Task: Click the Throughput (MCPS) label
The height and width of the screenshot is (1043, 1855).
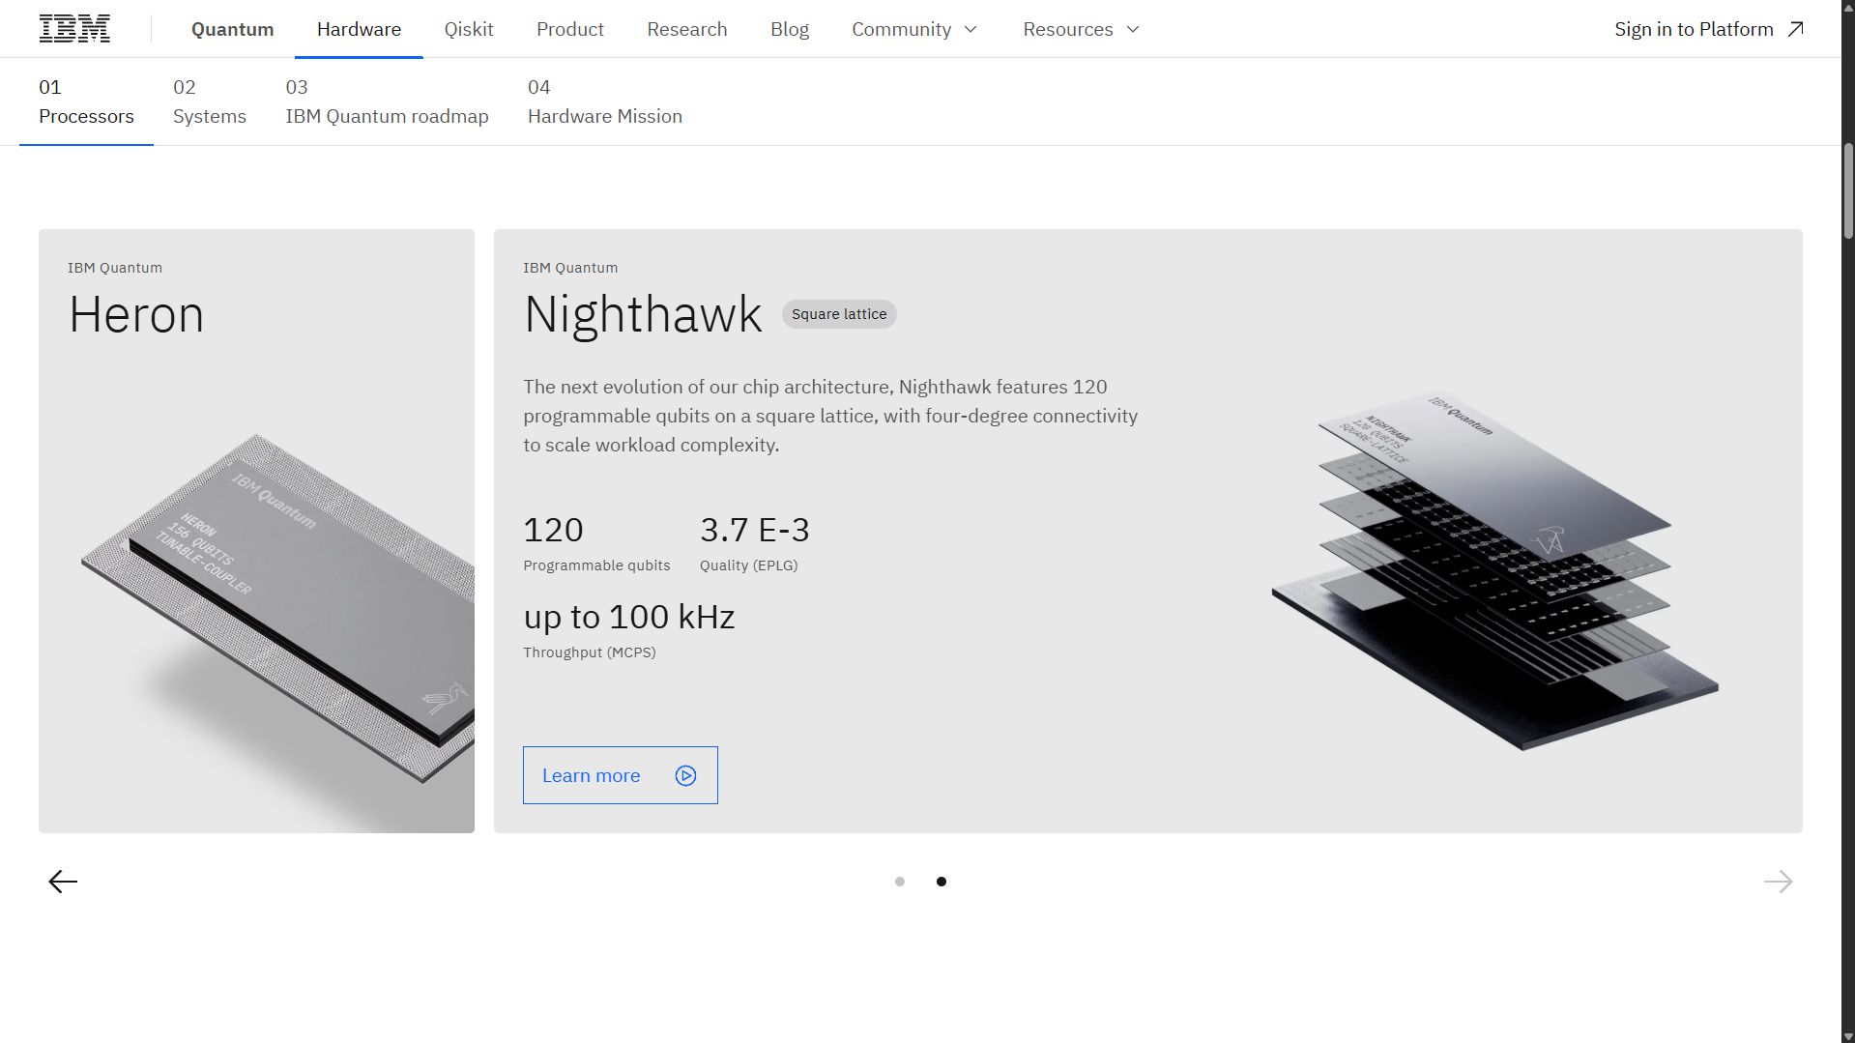Action: (x=590, y=652)
